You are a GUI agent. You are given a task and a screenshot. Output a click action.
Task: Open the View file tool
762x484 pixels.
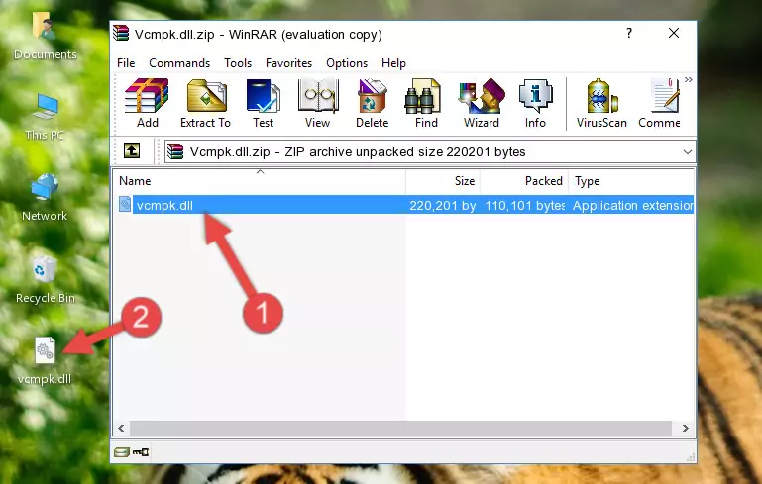pos(318,103)
